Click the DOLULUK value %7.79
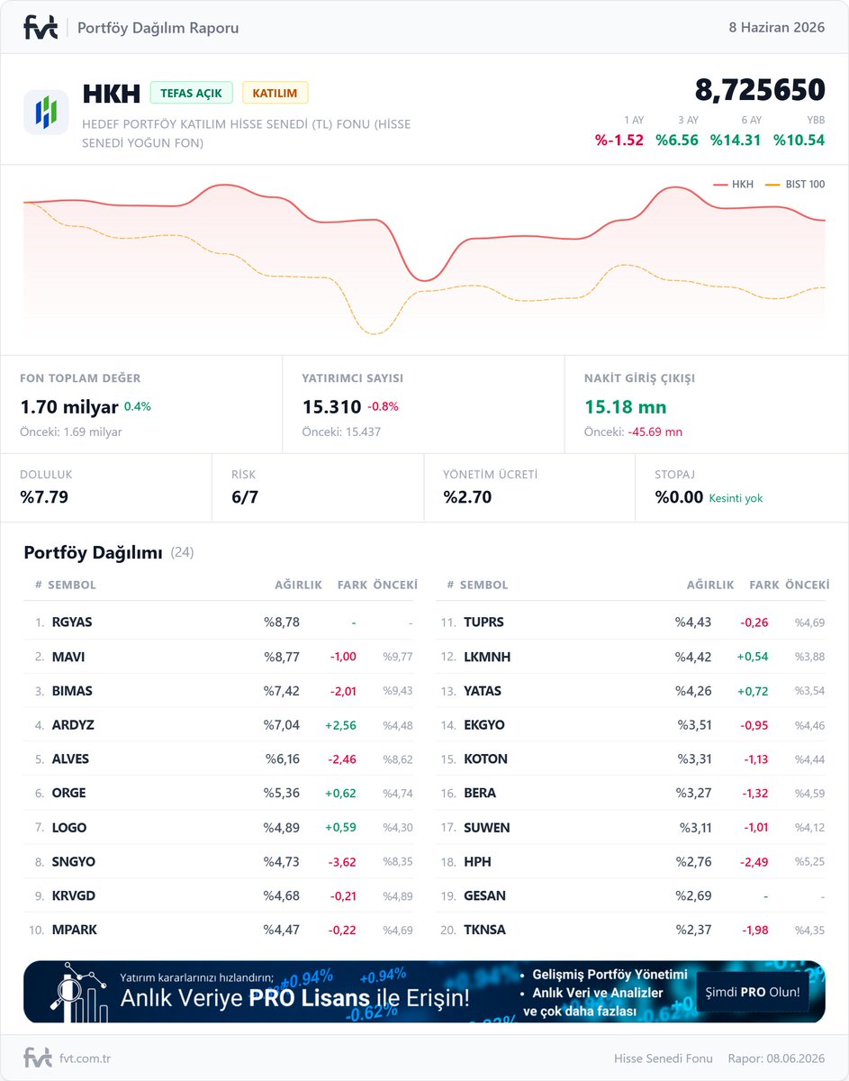This screenshot has height=1081, width=849. pos(44,496)
